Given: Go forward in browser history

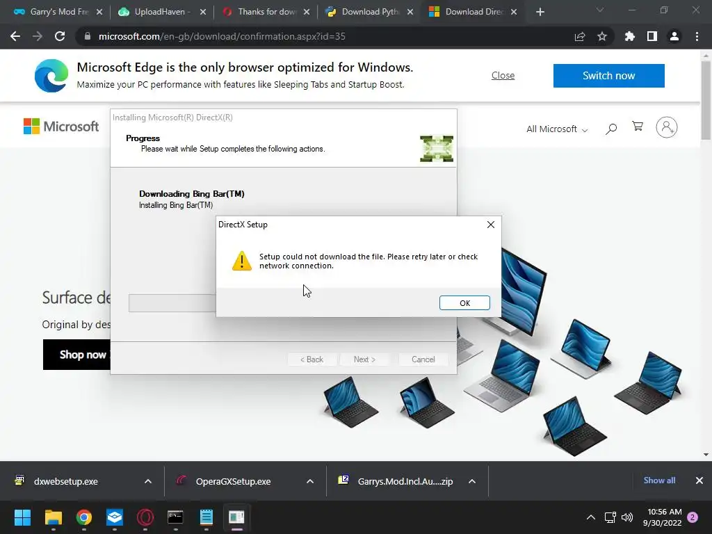Looking at the screenshot, I should point(38,36).
